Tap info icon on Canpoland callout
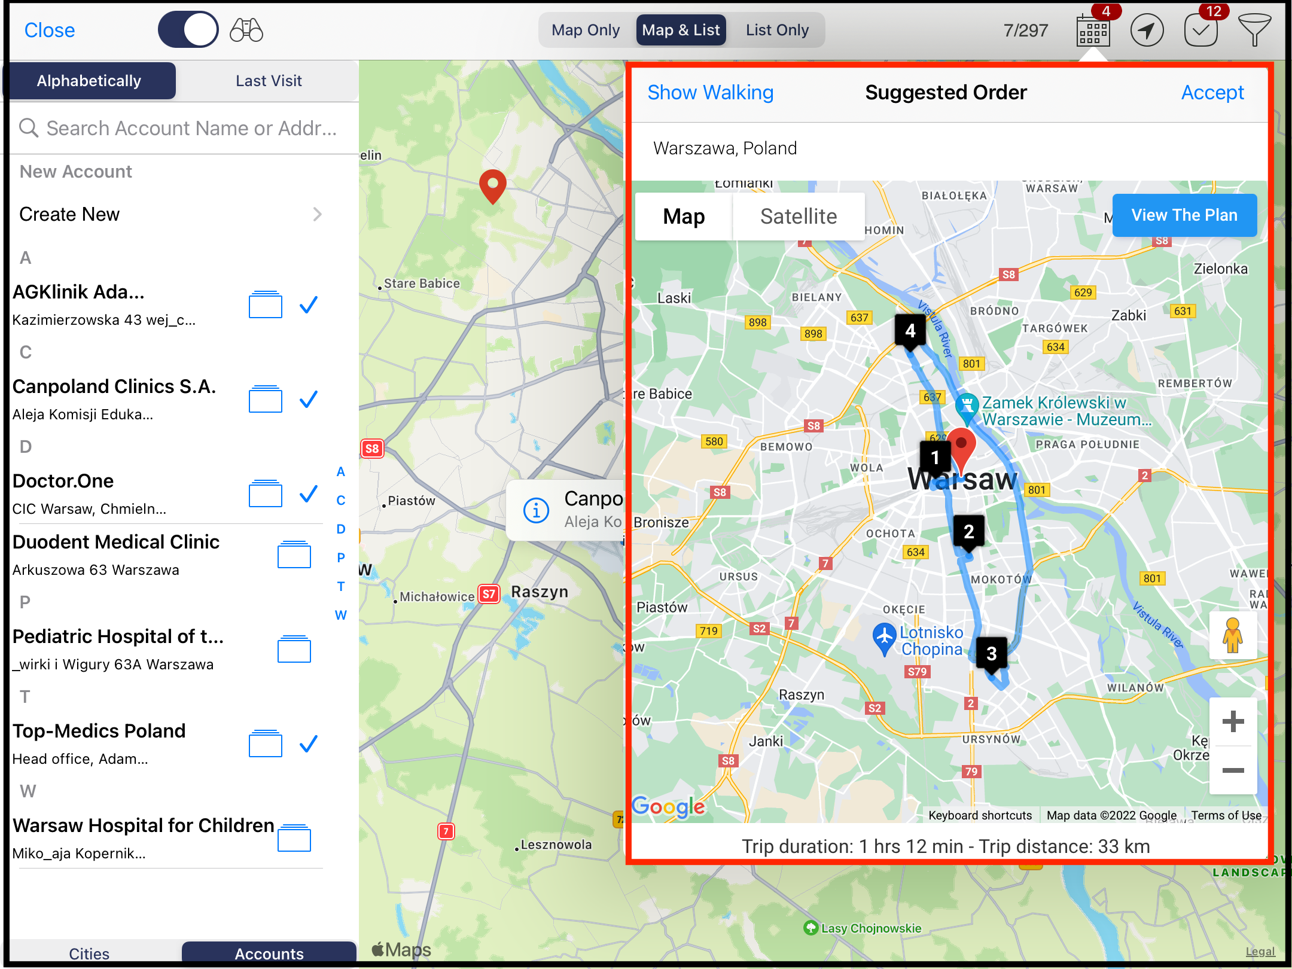The width and height of the screenshot is (1292, 969). click(x=536, y=510)
